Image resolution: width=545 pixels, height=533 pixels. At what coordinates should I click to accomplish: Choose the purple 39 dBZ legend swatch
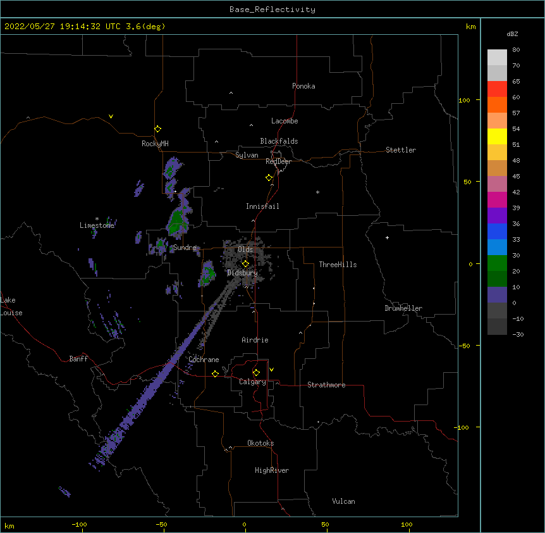(497, 216)
